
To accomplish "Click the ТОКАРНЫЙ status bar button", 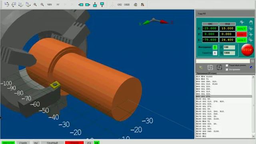I will pos(52,143).
